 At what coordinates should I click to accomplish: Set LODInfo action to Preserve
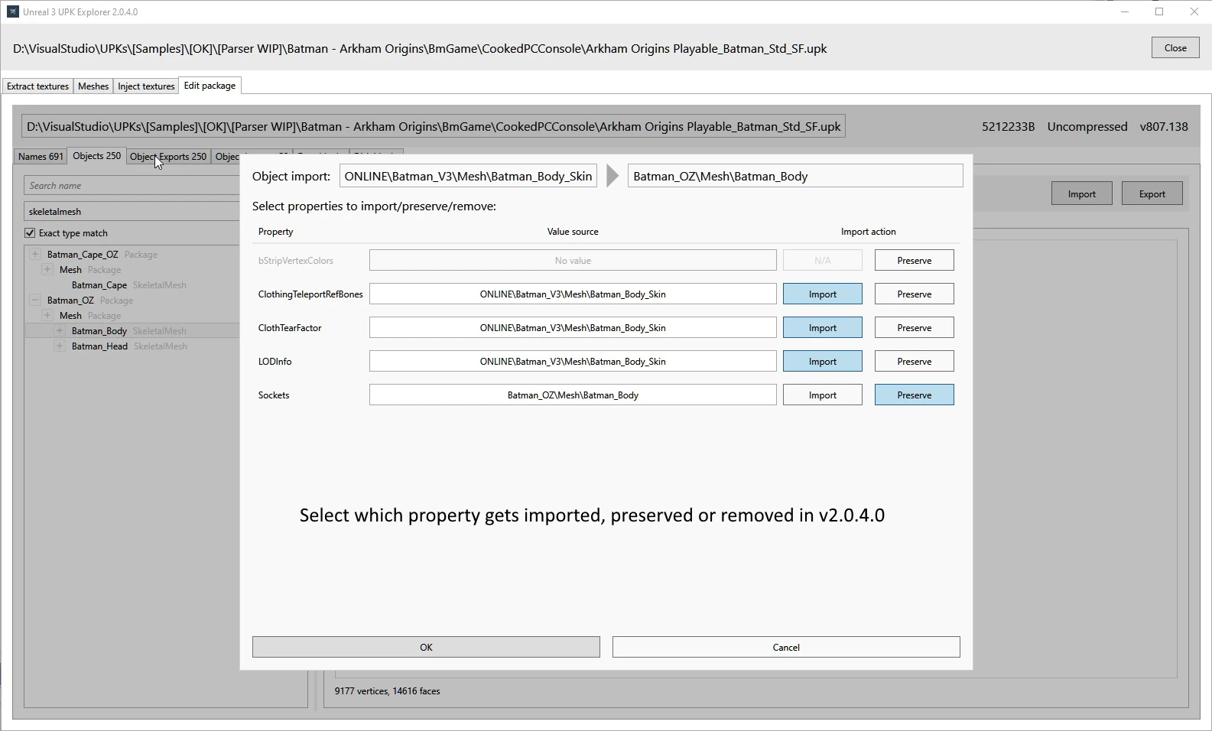[x=914, y=362]
